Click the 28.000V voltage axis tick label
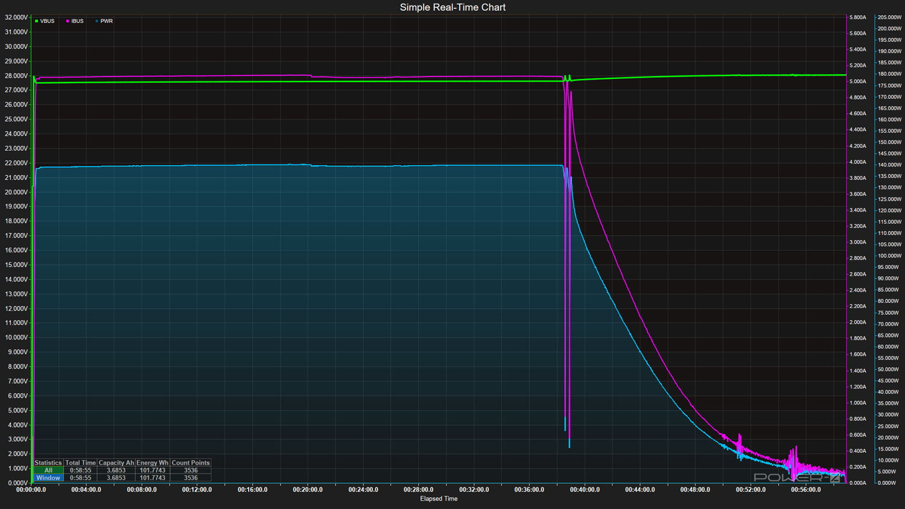905x509 pixels. point(16,76)
